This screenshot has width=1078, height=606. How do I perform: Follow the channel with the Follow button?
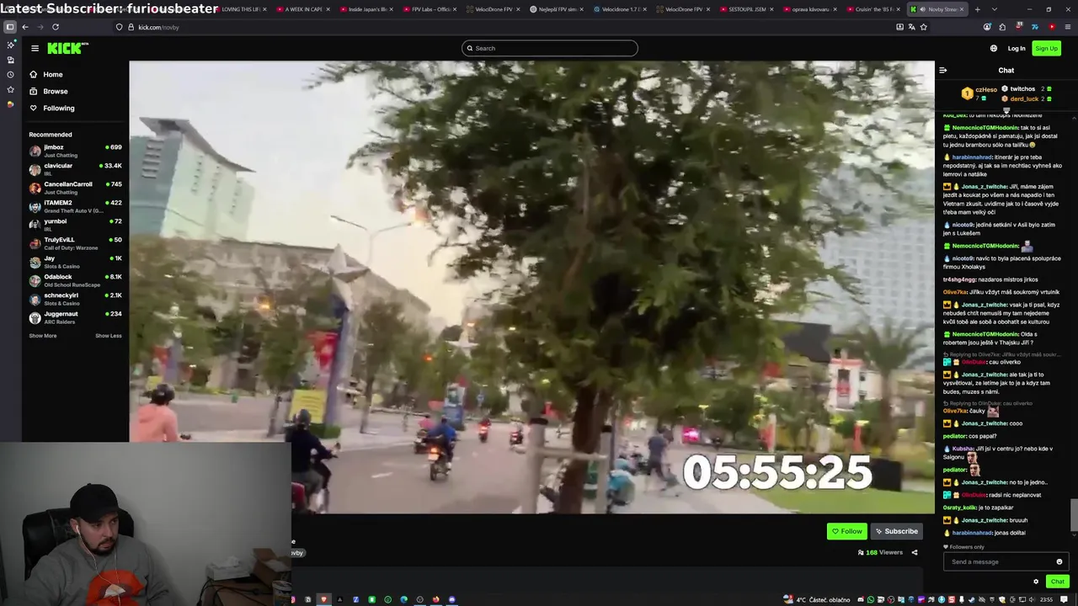pyautogui.click(x=847, y=531)
